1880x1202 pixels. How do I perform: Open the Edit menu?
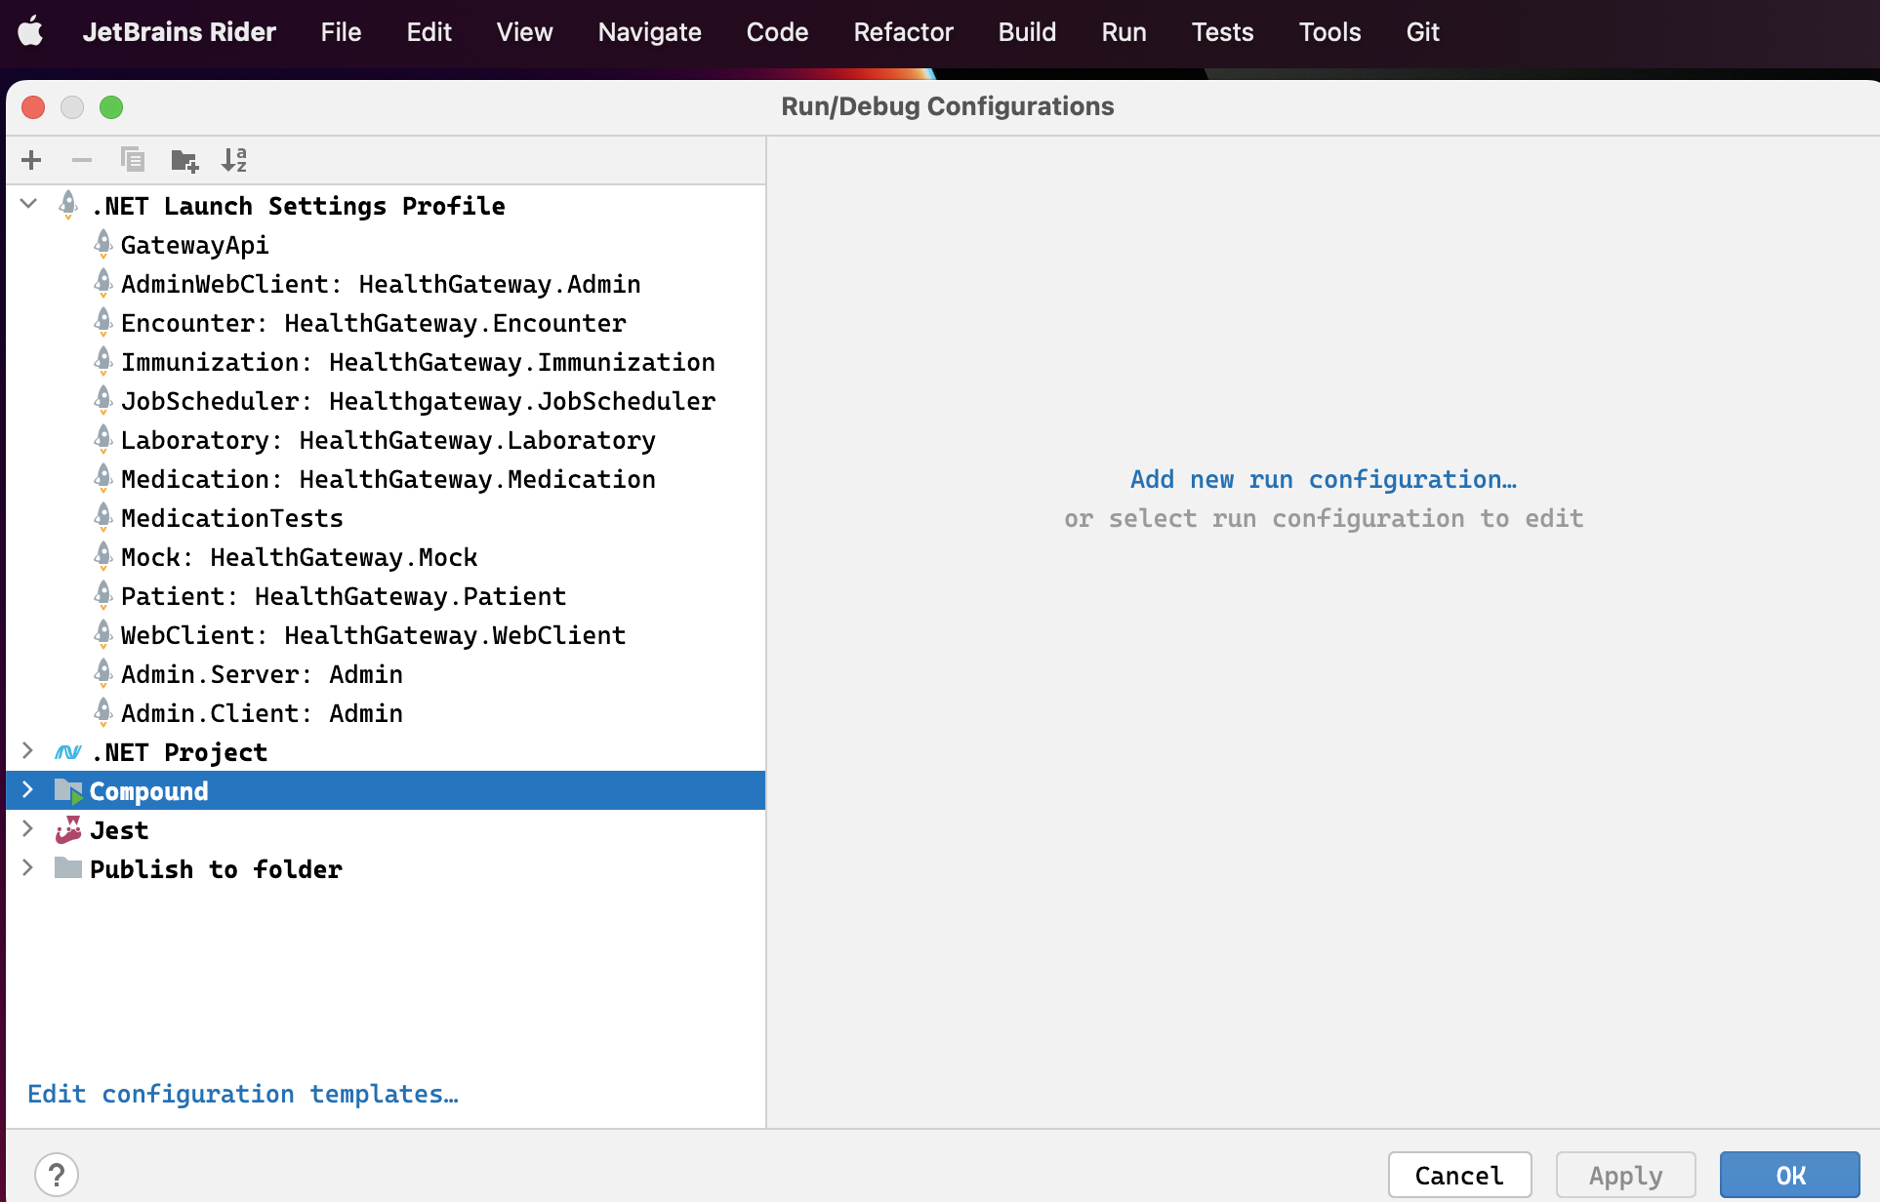pyautogui.click(x=429, y=32)
